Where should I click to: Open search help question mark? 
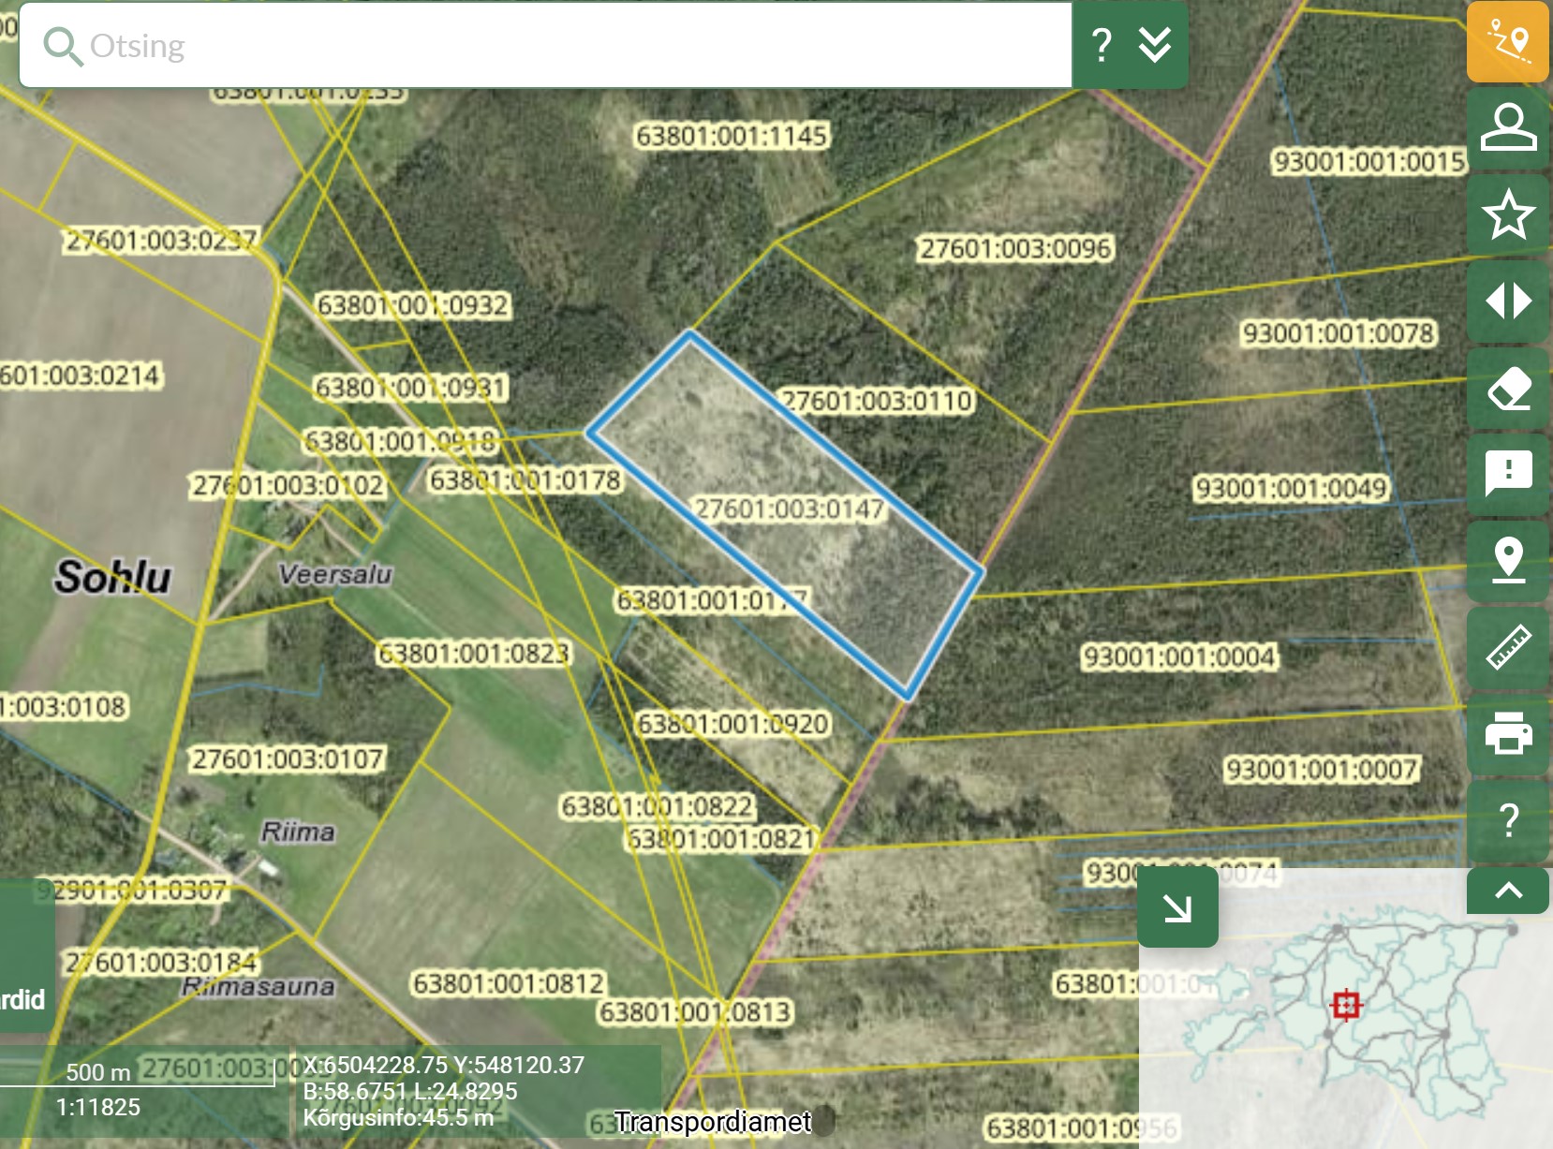(x=1102, y=45)
